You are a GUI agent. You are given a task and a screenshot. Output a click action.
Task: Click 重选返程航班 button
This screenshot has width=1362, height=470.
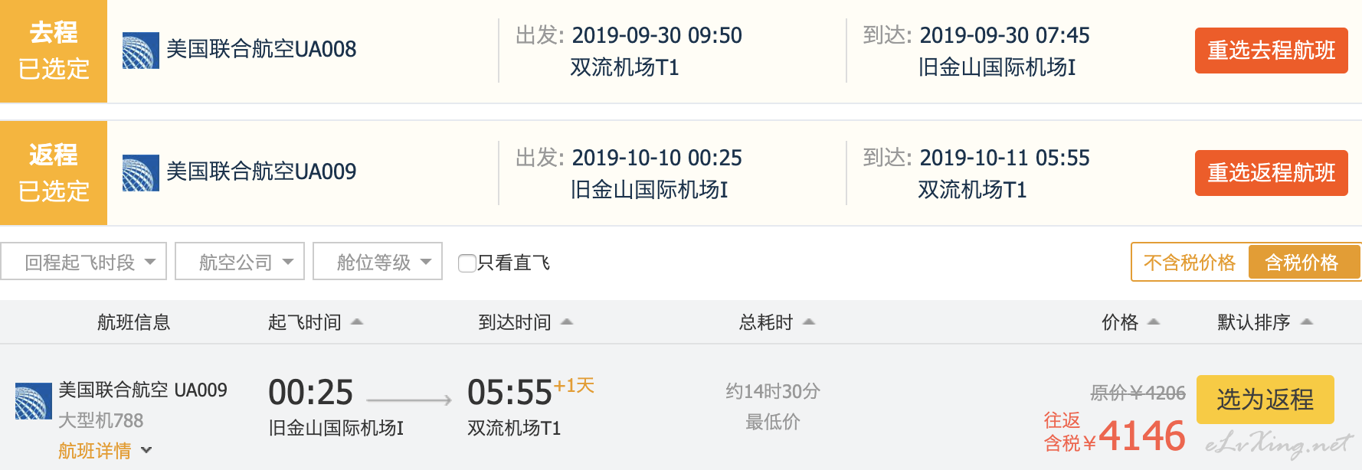pyautogui.click(x=1272, y=173)
